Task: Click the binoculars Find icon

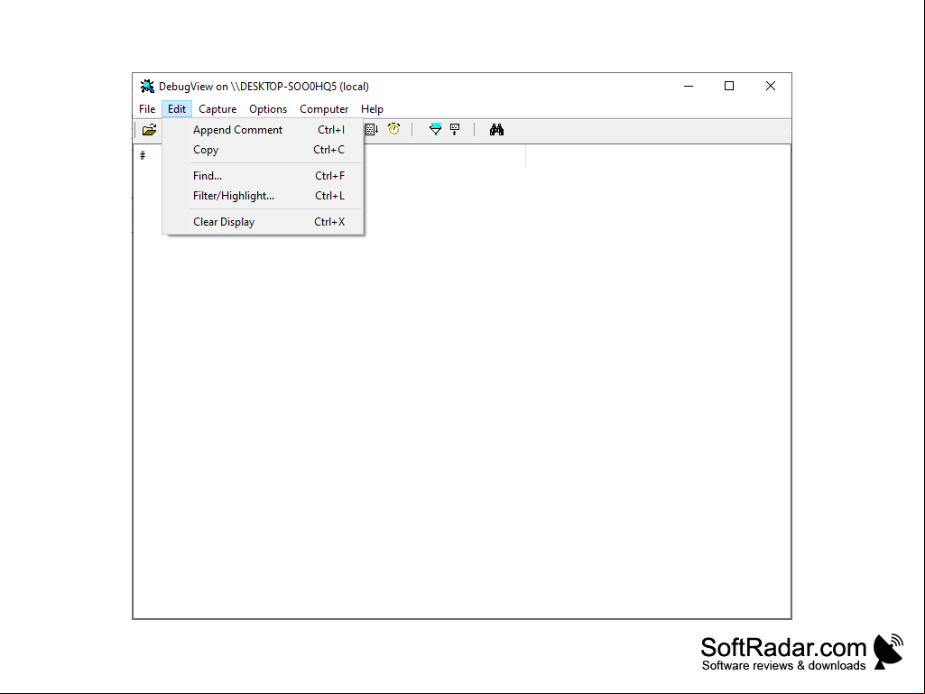Action: 496,130
